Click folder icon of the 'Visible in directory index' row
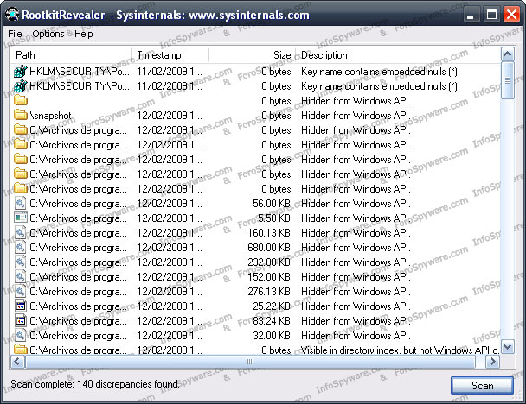 (21, 350)
